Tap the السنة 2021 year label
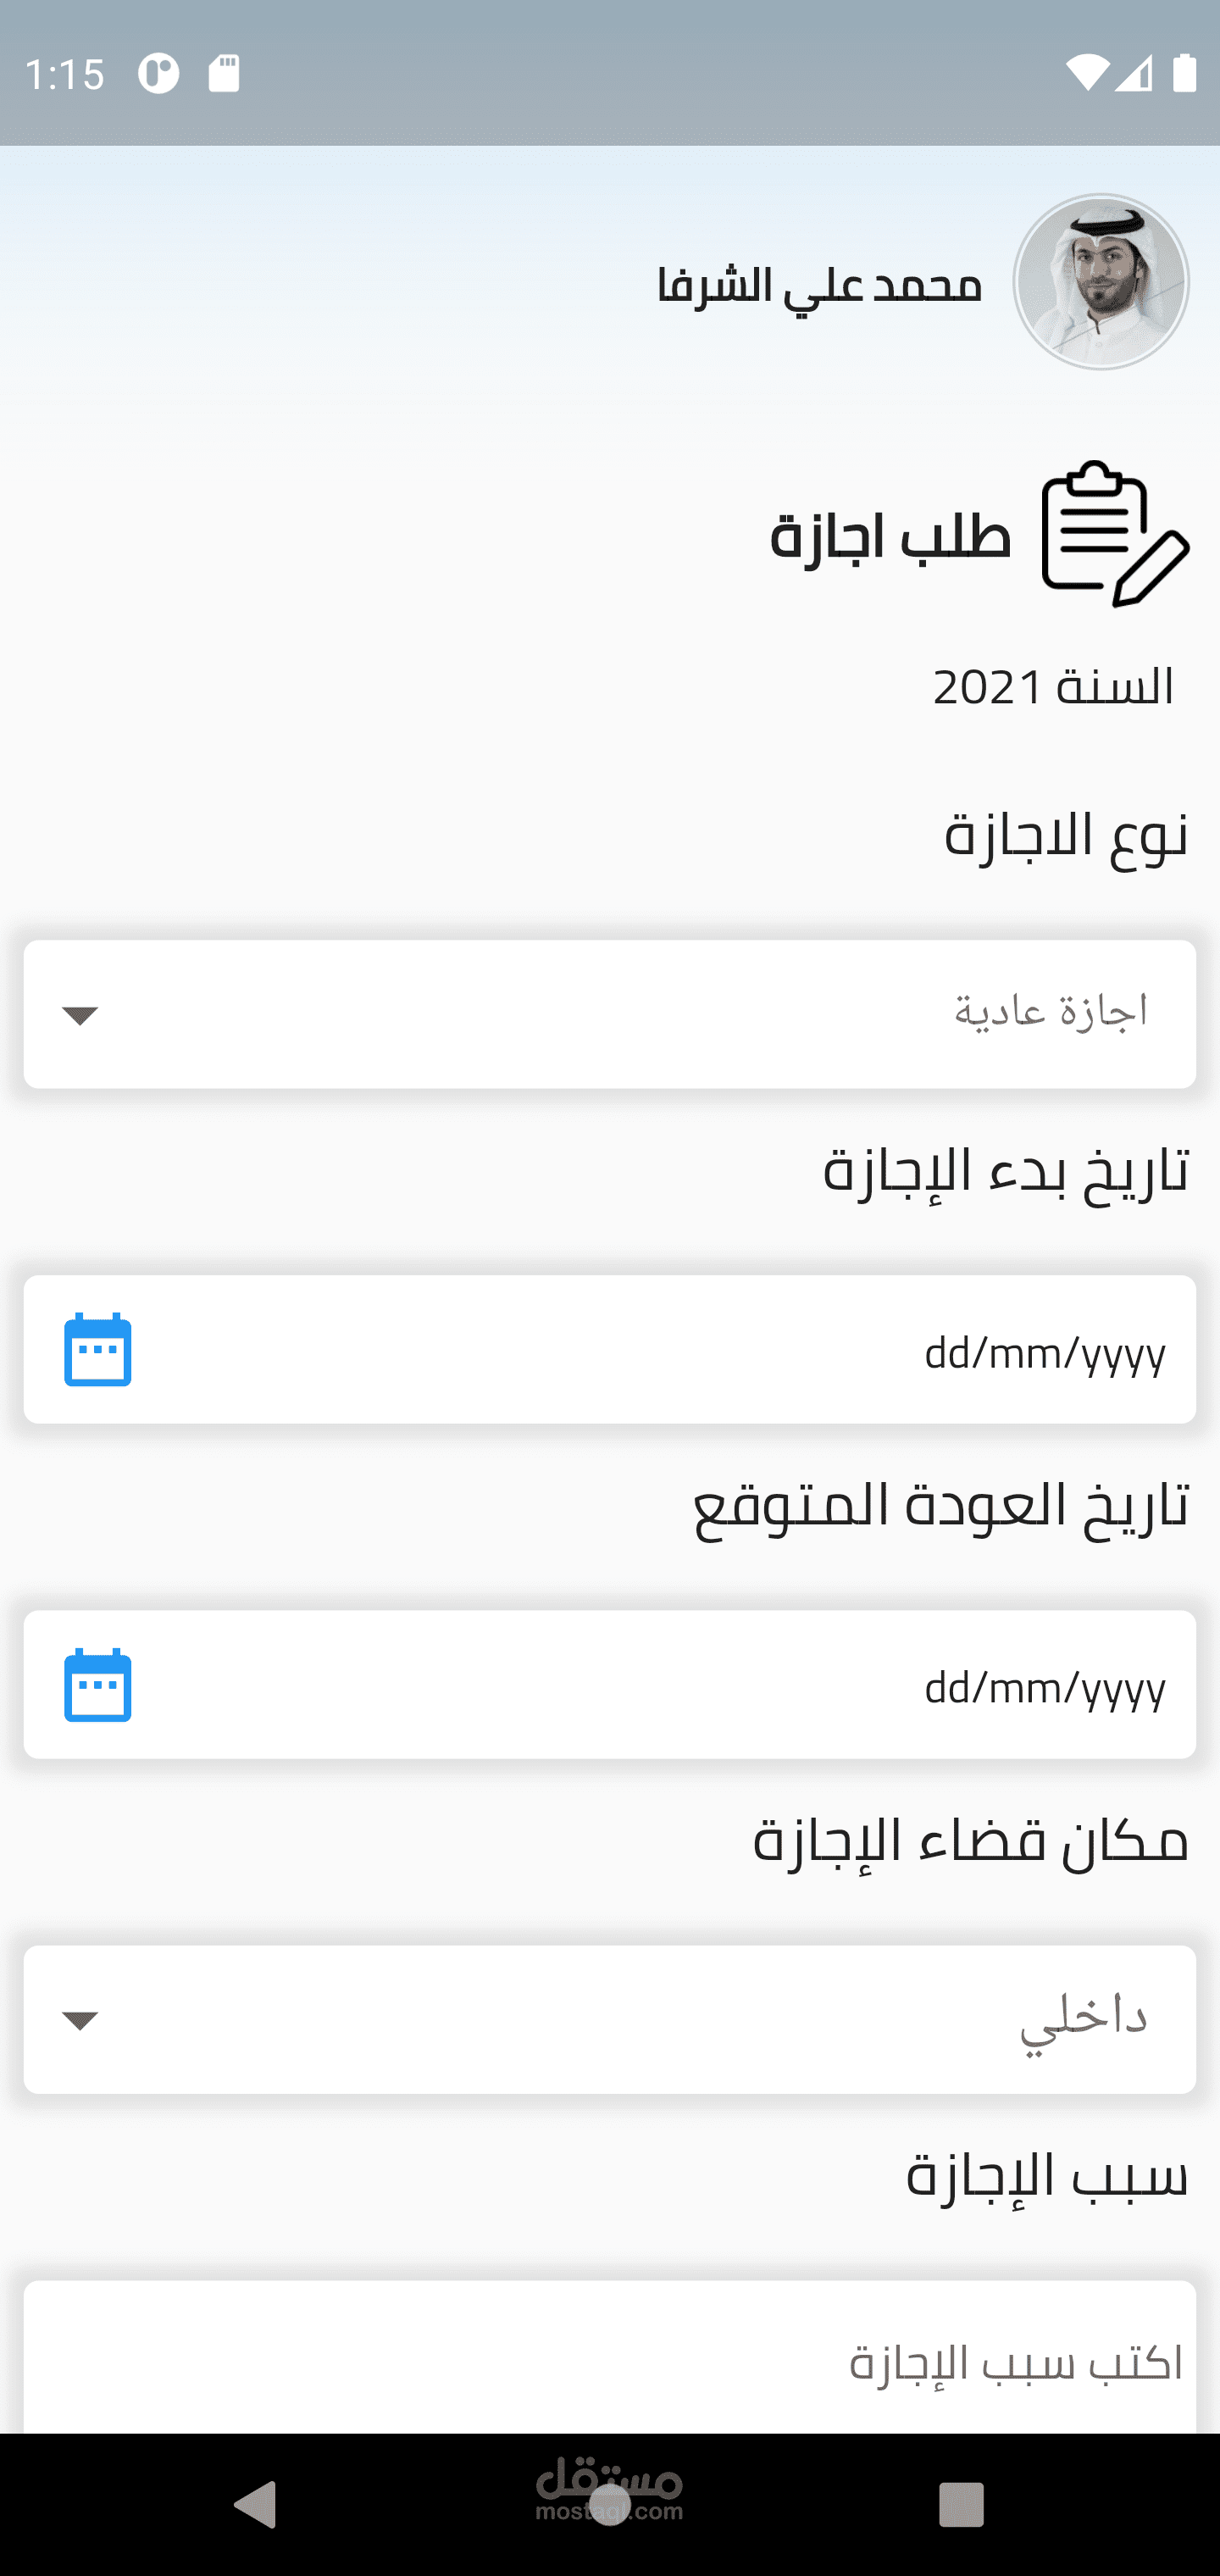The width and height of the screenshot is (1220, 2576). click(1054, 688)
